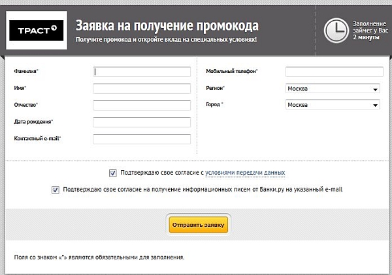
Task: Expand the Город dropdown list
Action: tap(333, 105)
